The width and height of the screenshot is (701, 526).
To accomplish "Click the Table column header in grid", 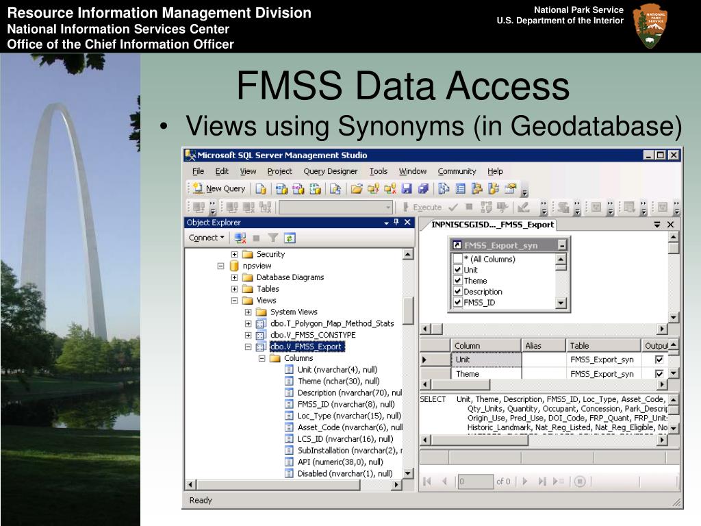I will click(x=604, y=345).
